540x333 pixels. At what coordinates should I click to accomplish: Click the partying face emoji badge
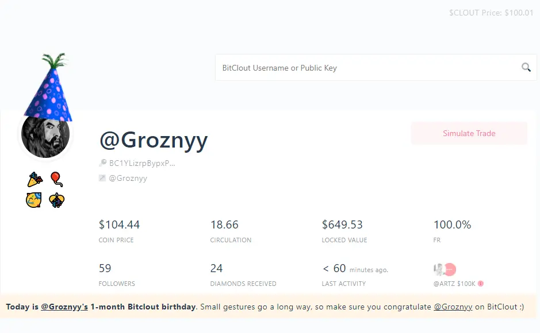(35, 200)
